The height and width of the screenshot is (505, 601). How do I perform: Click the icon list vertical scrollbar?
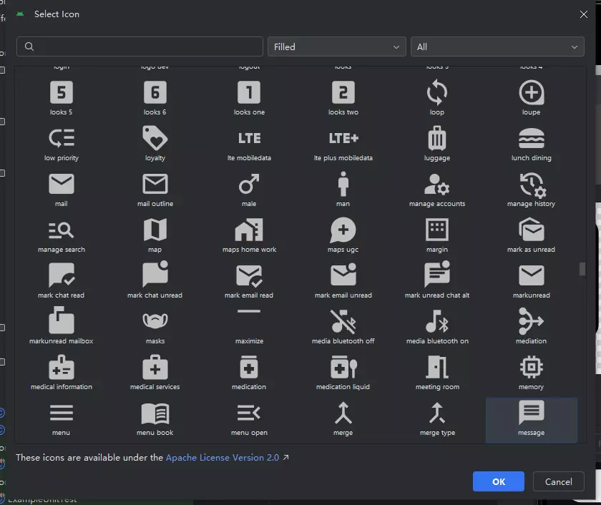[582, 269]
